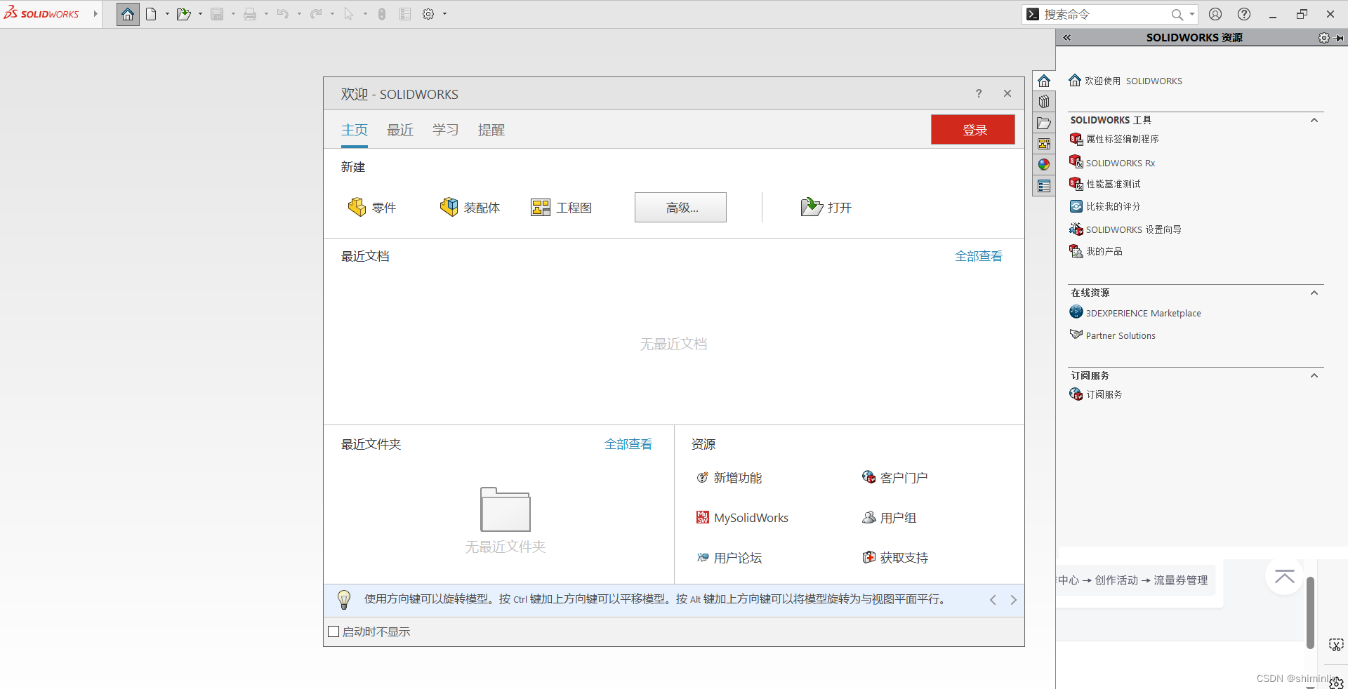Open the View Palette tab icon
The width and height of the screenshot is (1348, 689).
(x=1044, y=144)
